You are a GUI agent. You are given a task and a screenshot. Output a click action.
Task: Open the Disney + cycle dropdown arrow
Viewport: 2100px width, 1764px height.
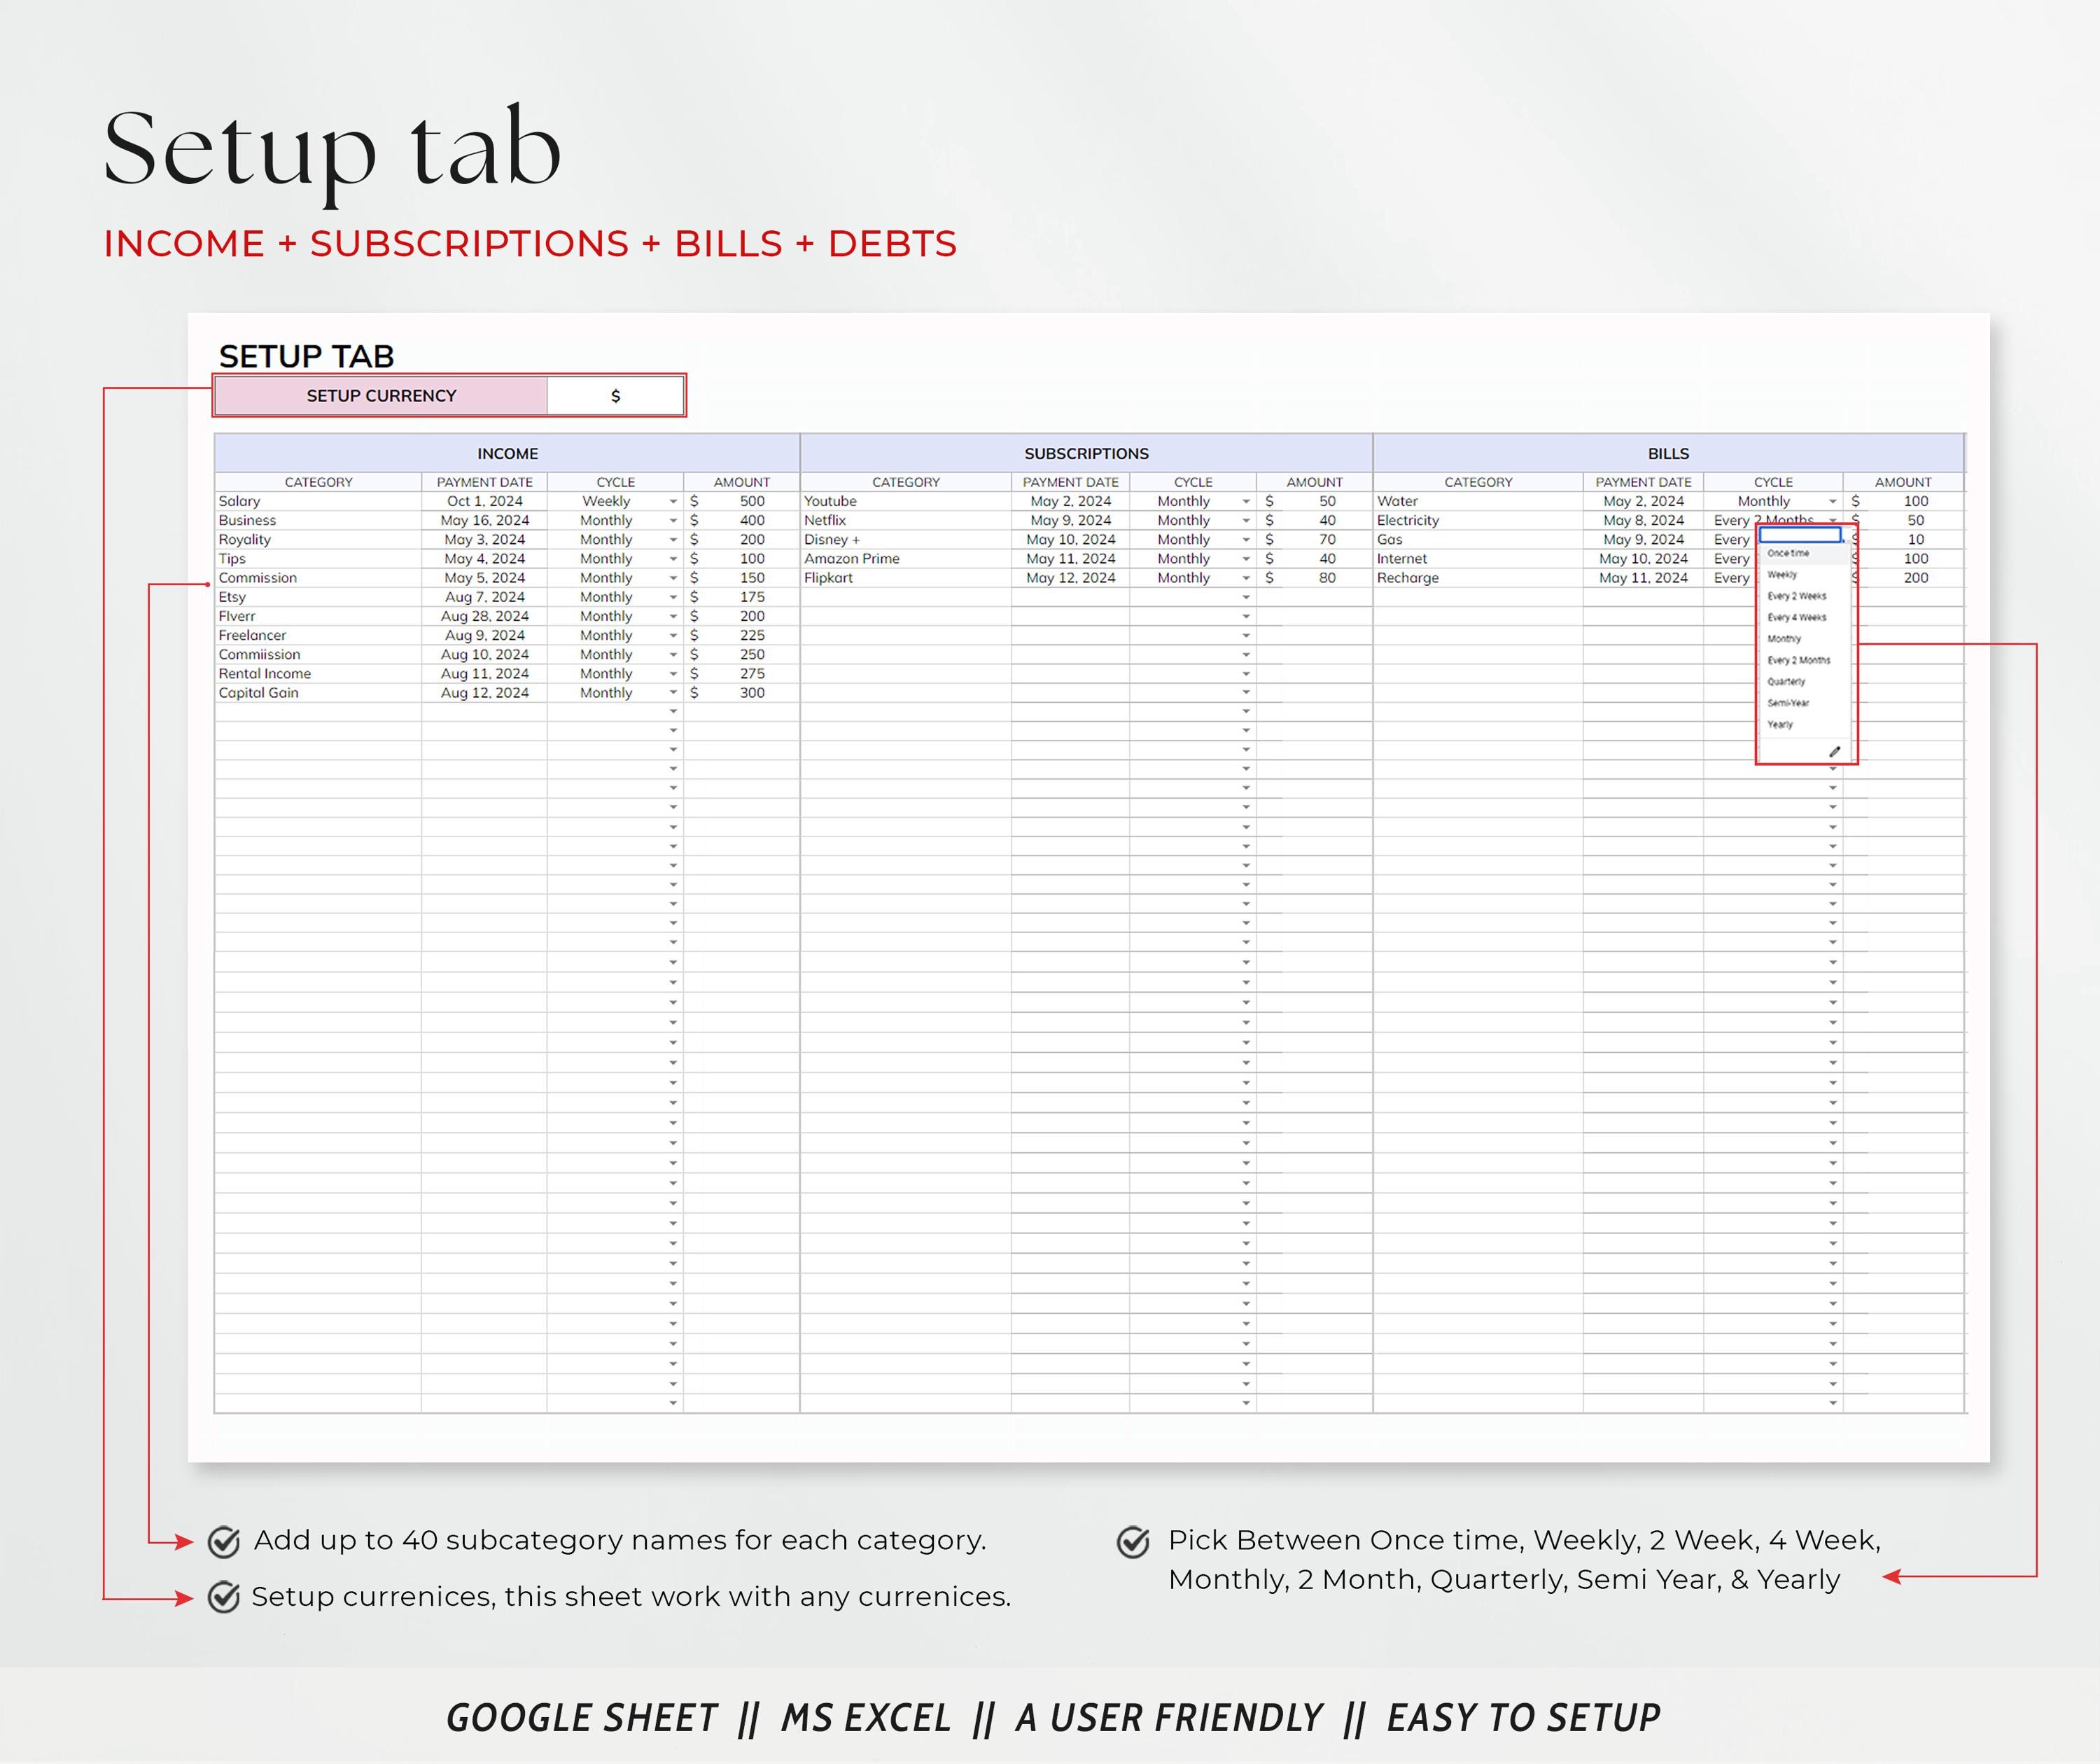[x=1246, y=540]
